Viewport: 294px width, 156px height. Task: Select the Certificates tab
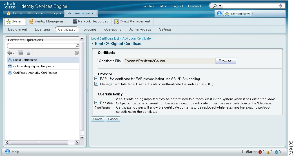66,29
